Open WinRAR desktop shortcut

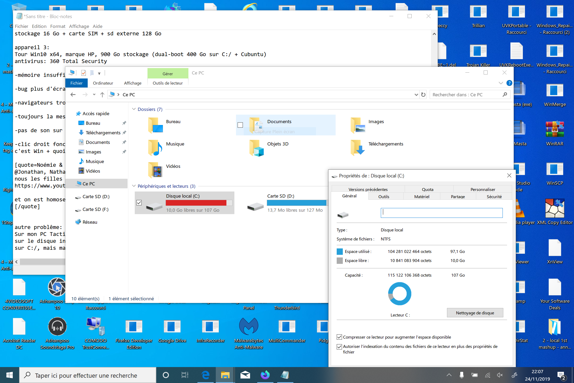pyautogui.click(x=555, y=133)
